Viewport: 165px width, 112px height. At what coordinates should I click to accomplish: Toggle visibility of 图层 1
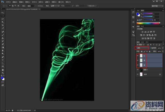click(138, 70)
